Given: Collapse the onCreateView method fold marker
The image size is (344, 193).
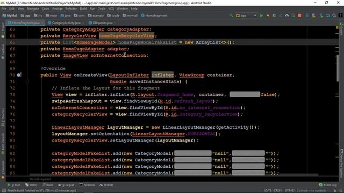Looking at the screenshot, I should 27,82.
